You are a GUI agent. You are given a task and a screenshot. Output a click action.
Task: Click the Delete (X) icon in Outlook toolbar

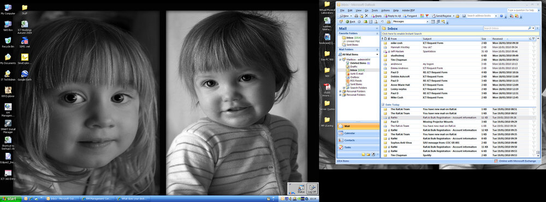(366, 16)
